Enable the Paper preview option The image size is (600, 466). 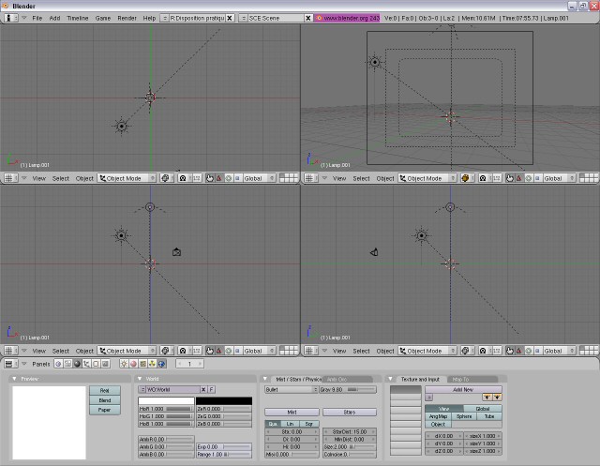104,410
